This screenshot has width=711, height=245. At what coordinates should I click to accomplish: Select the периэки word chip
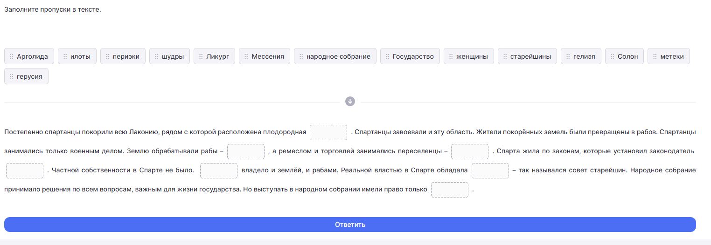tap(123, 56)
